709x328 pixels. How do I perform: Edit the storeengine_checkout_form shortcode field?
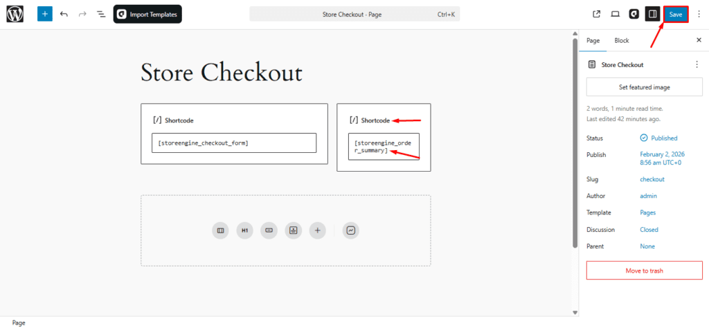pyautogui.click(x=234, y=143)
